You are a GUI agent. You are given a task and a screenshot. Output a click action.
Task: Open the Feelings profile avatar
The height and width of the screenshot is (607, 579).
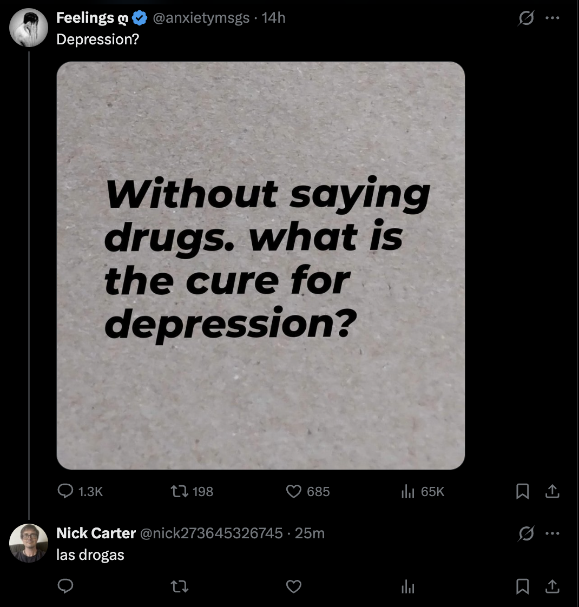[29, 28]
